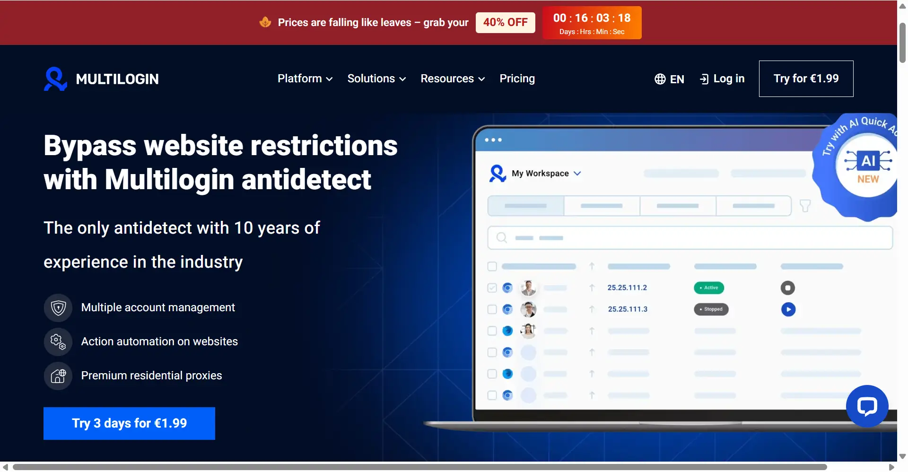The height and width of the screenshot is (472, 908).
Task: Click the play button on the Stopped profile row
Action: click(x=788, y=309)
